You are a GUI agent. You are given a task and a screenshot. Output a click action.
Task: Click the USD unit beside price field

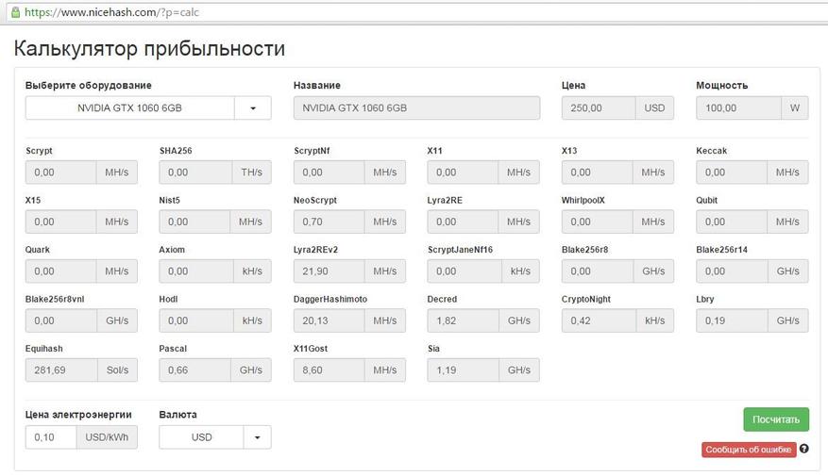[654, 108]
